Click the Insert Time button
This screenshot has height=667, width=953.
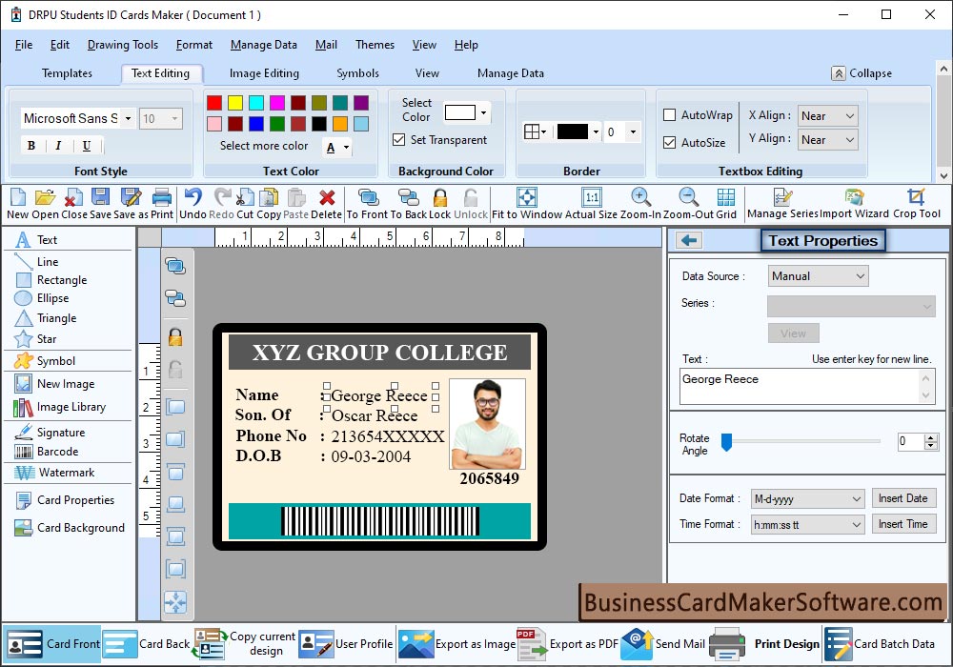[x=903, y=524]
